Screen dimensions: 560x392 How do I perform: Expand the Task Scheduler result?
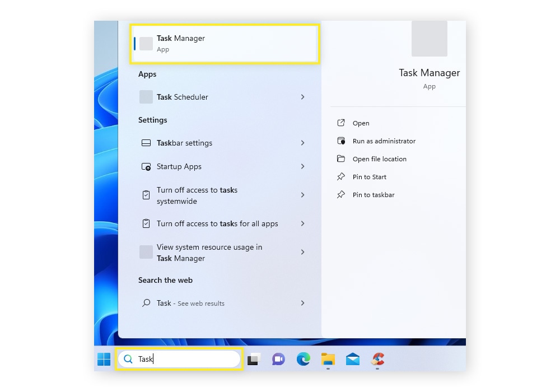click(302, 97)
